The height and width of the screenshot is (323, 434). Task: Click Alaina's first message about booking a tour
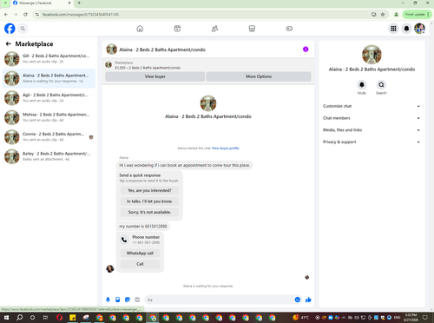(x=184, y=165)
